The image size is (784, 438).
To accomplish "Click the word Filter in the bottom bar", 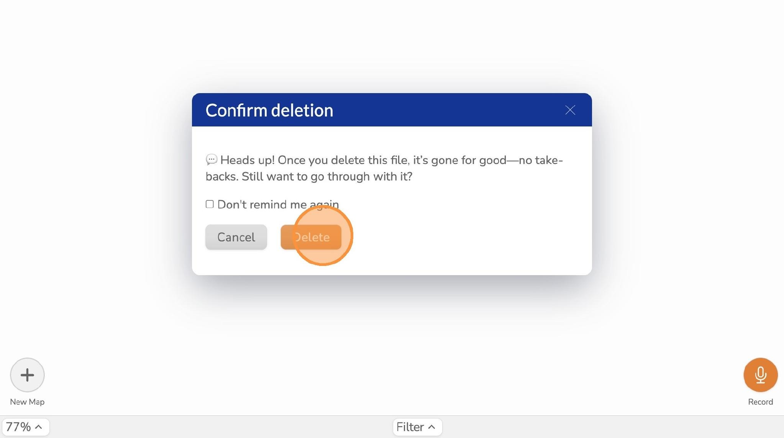I will point(410,427).
